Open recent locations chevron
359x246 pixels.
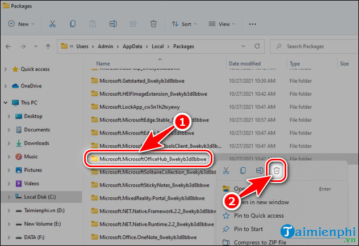[36, 46]
